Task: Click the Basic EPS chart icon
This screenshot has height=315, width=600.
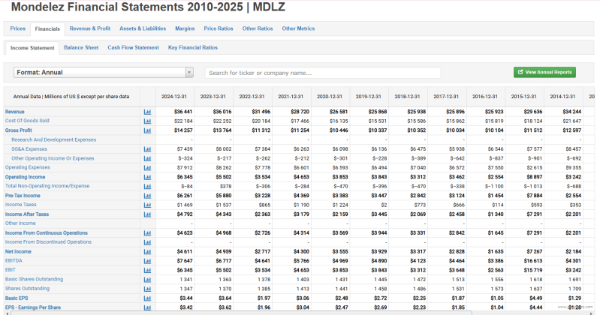Action: (147, 298)
